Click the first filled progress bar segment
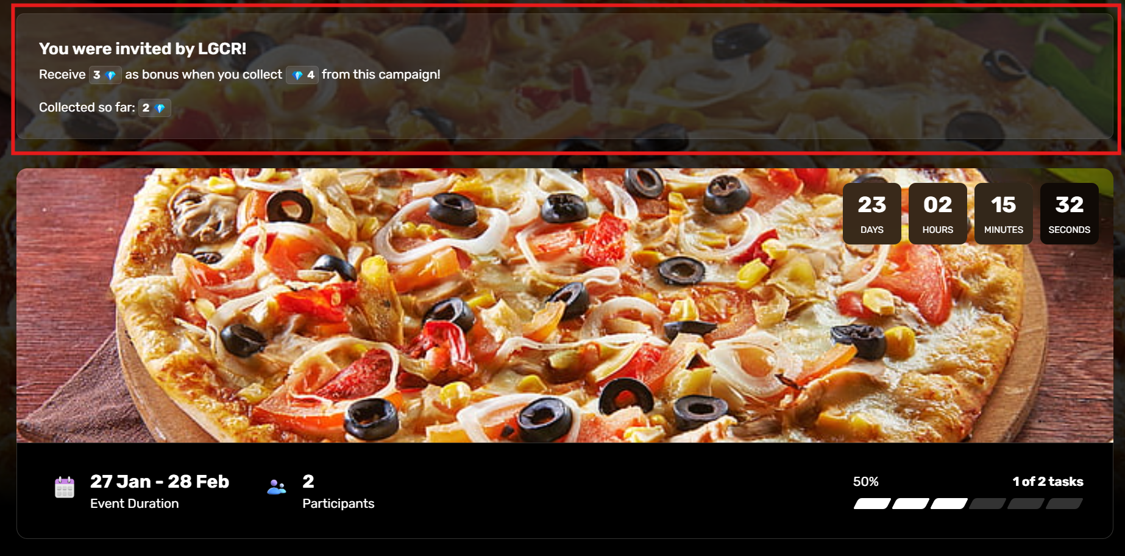 coord(872,504)
